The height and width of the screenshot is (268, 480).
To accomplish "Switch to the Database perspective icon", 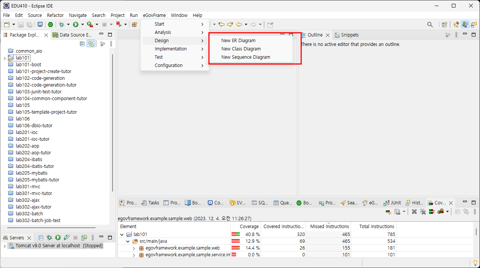I will point(474,24).
